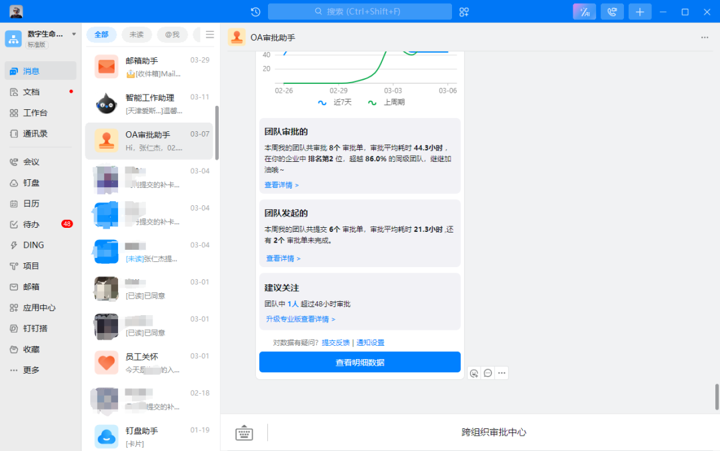Expand 更多 in the left sidebar
This screenshot has height=451, width=720.
point(31,370)
